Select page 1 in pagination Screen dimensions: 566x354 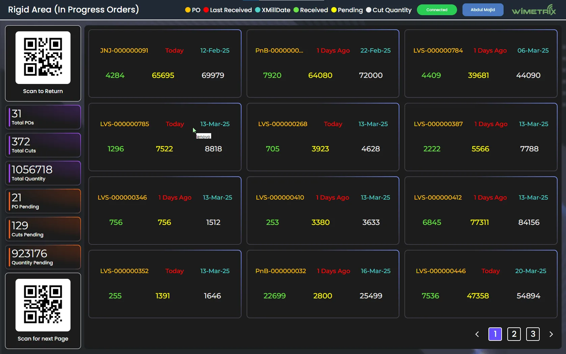pyautogui.click(x=495, y=334)
